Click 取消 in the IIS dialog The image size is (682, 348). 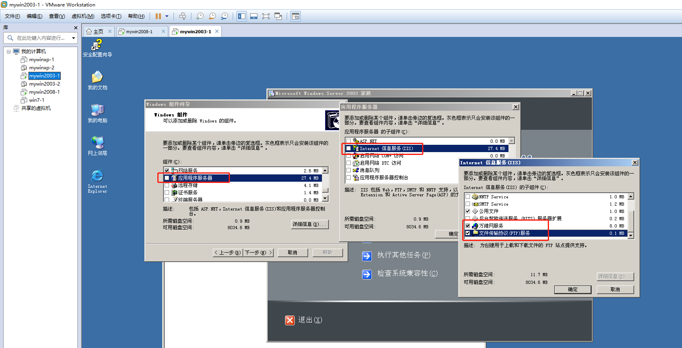click(615, 290)
